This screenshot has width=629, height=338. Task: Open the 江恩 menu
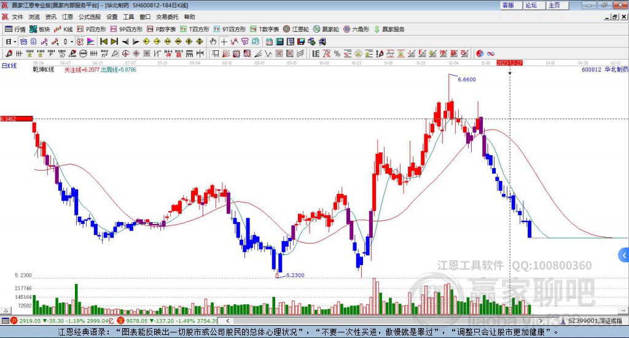(x=68, y=17)
